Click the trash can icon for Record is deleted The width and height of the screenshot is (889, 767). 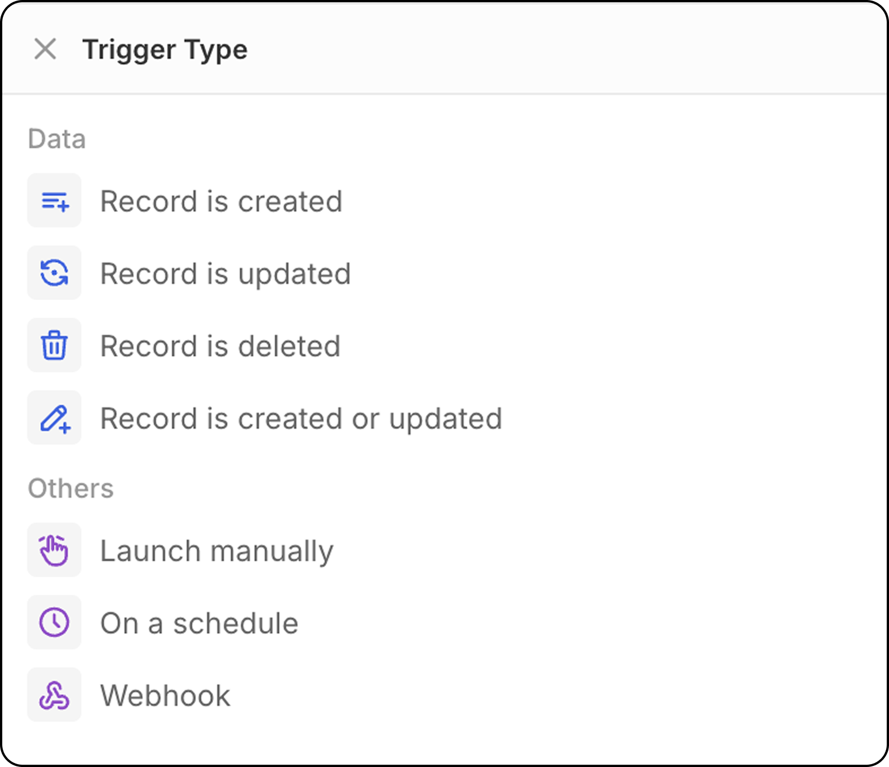pos(54,346)
